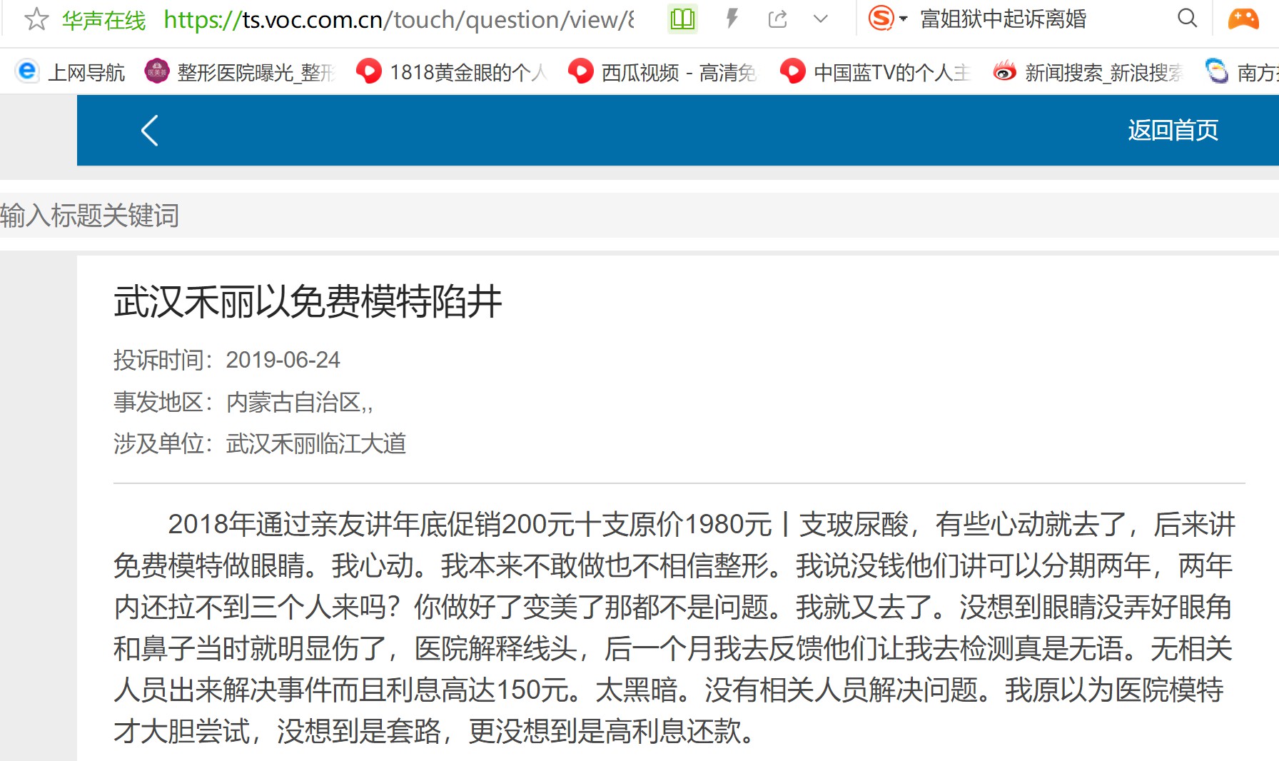Expand the address bar dropdown chevron
The height and width of the screenshot is (761, 1279).
pos(821,19)
